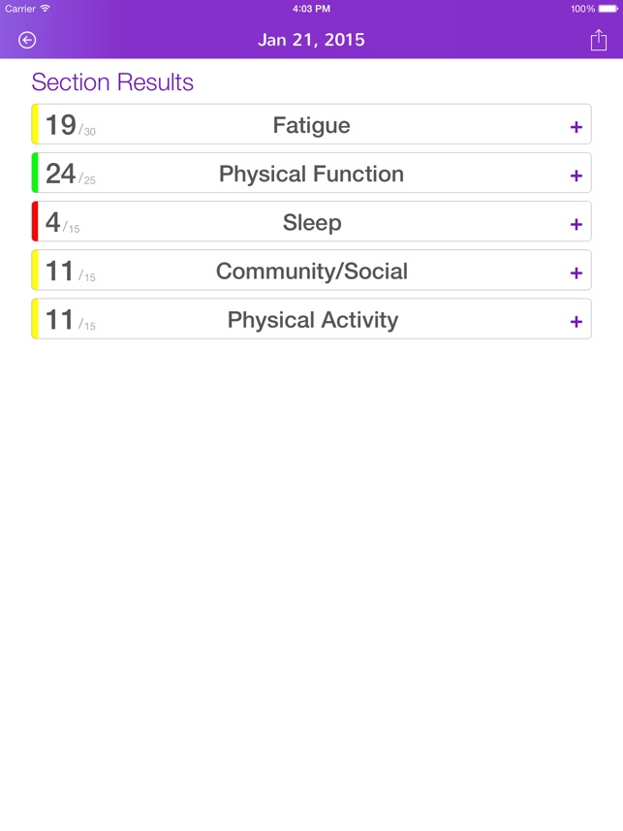This screenshot has width=623, height=831.
Task: Select the Section Results heading
Action: coord(112,82)
